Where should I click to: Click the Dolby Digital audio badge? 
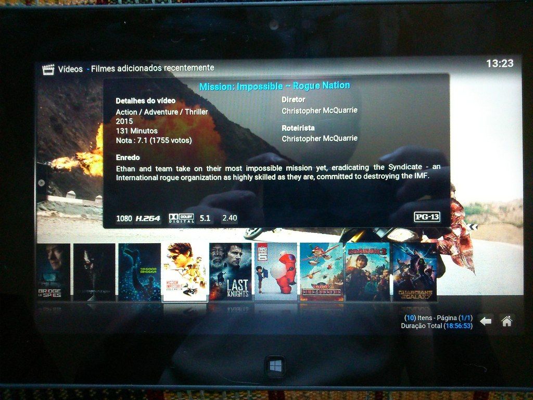182,218
